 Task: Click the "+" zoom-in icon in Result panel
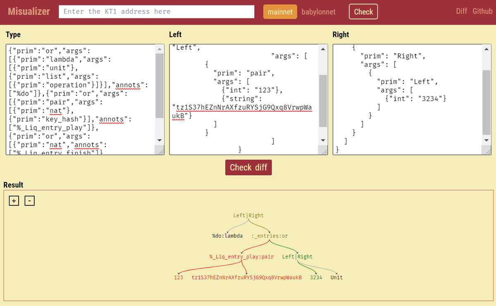pyautogui.click(x=14, y=200)
